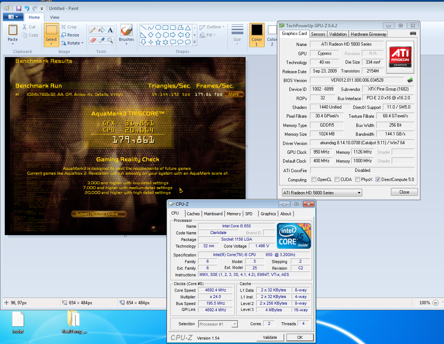Select the Pencil tool
This screenshot has width=444, height=344.
pos(93,30)
